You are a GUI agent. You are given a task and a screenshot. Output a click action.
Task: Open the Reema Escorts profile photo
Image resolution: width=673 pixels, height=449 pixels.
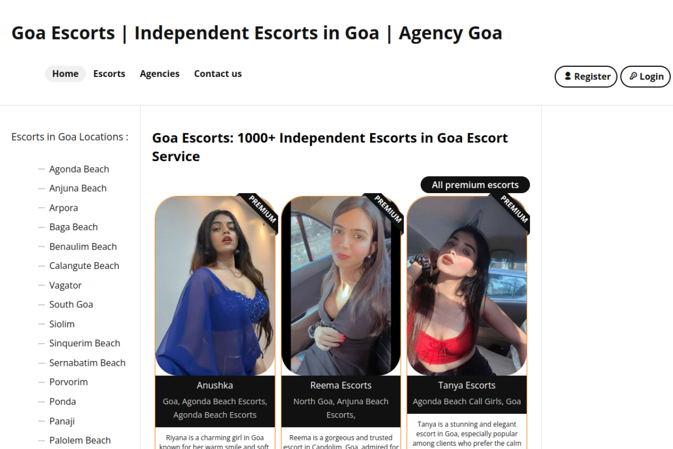coord(341,286)
